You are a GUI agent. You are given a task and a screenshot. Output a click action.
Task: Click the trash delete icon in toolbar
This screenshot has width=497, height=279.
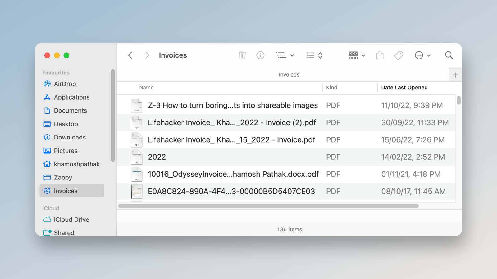242,55
